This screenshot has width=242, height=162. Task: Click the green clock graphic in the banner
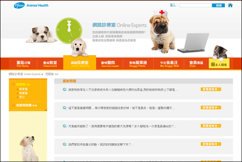[69, 30]
